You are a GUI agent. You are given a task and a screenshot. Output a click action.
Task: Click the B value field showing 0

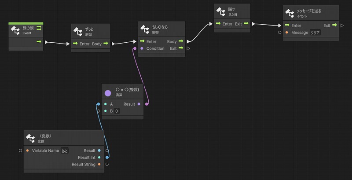(x=117, y=111)
